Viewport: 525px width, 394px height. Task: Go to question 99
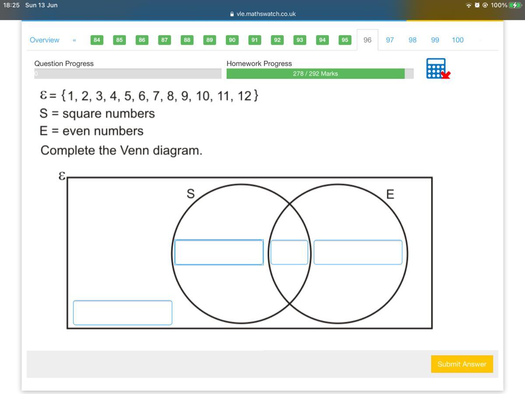[x=435, y=40]
